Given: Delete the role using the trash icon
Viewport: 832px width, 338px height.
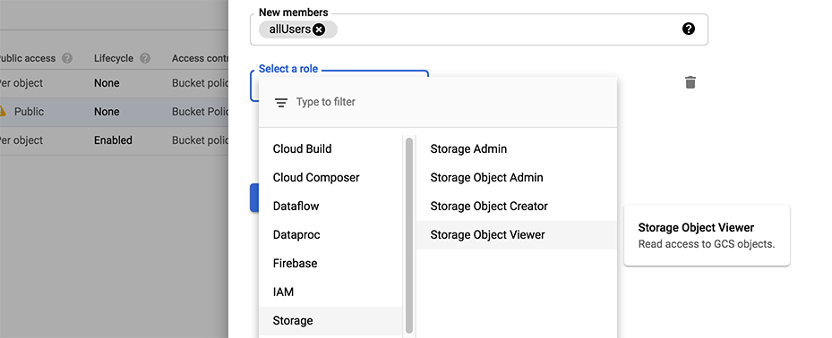Looking at the screenshot, I should [x=690, y=82].
